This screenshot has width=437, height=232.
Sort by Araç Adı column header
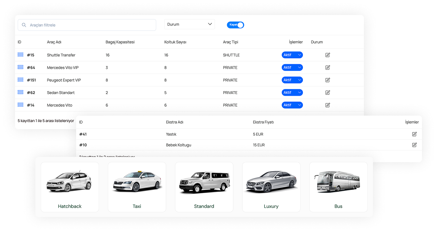click(54, 42)
